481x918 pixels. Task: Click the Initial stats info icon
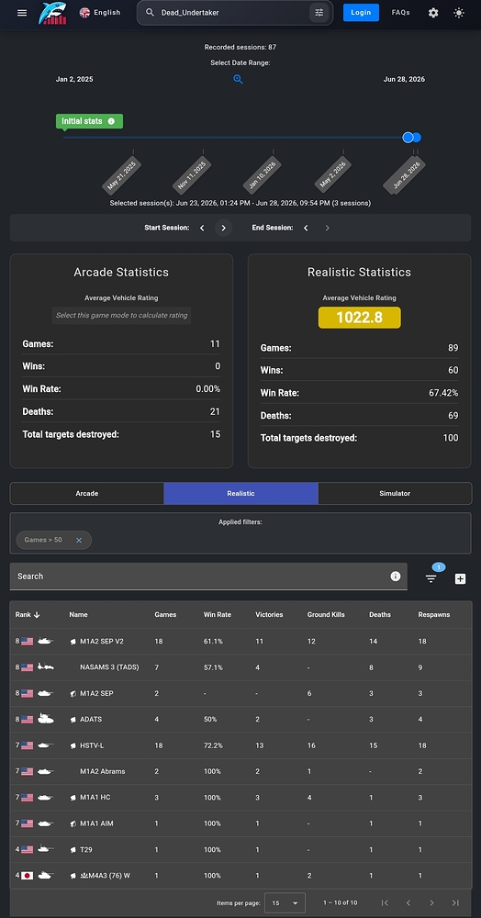(111, 121)
